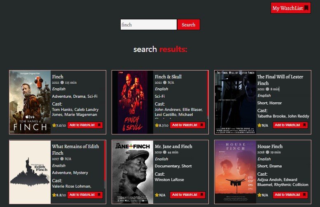This screenshot has height=207, width=320.
Task: Open the Finch movie poster
Action: tap(30, 102)
